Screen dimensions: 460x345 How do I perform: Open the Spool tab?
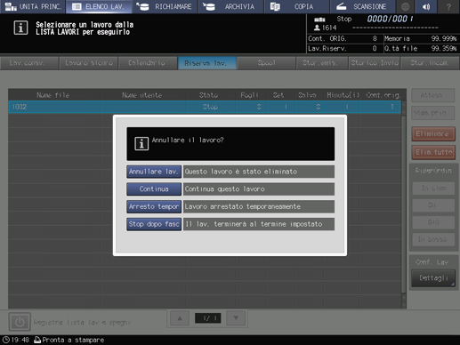[x=266, y=63]
